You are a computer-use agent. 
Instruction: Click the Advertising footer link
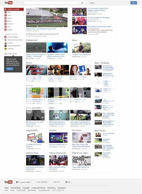(x=51, y=188)
